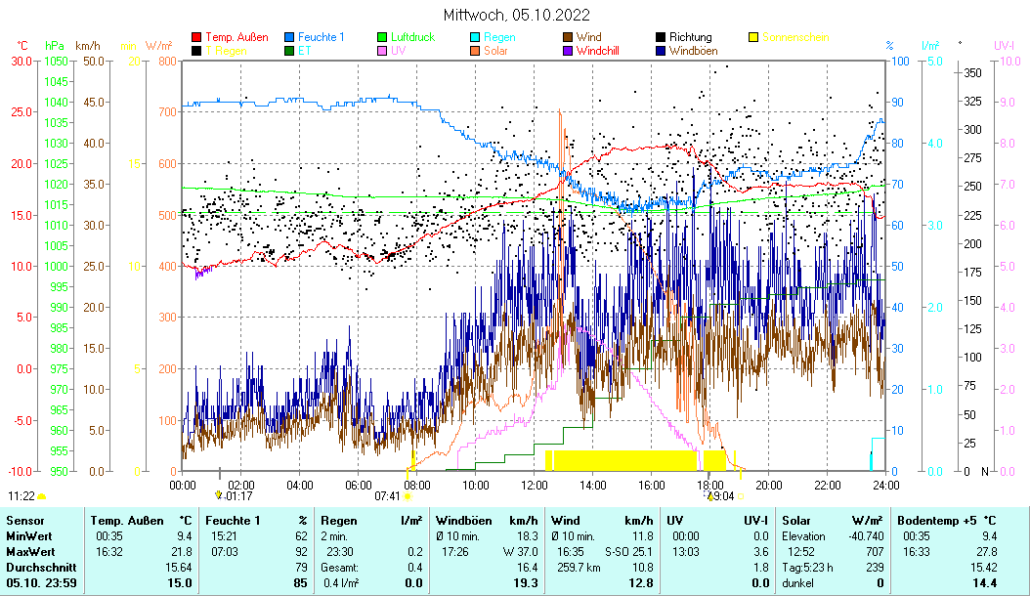Screen dimensions: 1030x596
Task: Click the blue Feuchte 1 legend swatch
Action: (x=289, y=37)
